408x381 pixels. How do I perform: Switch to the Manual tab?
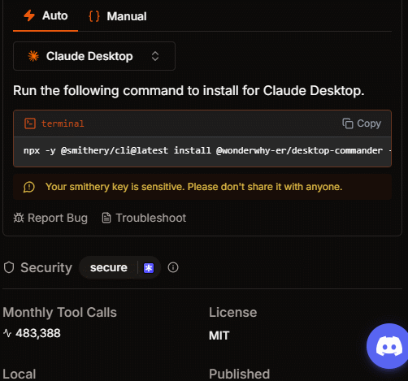[118, 16]
